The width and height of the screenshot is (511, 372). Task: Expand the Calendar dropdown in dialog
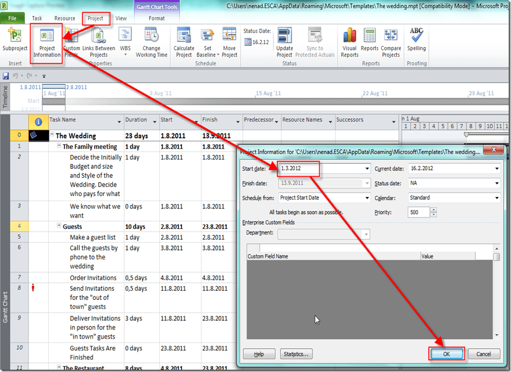tap(497, 198)
